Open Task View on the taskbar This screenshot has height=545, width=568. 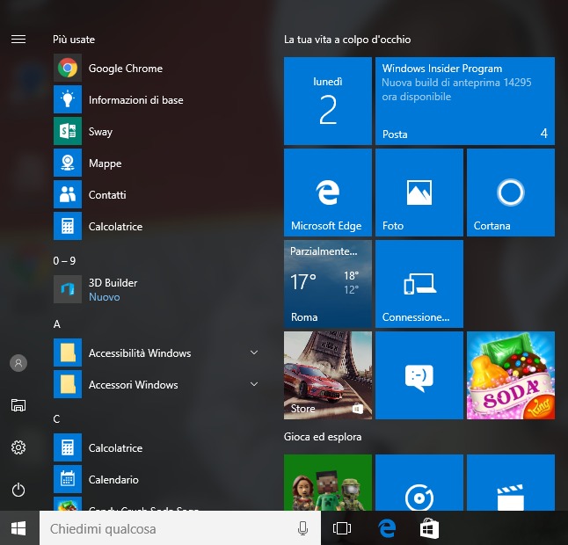342,528
